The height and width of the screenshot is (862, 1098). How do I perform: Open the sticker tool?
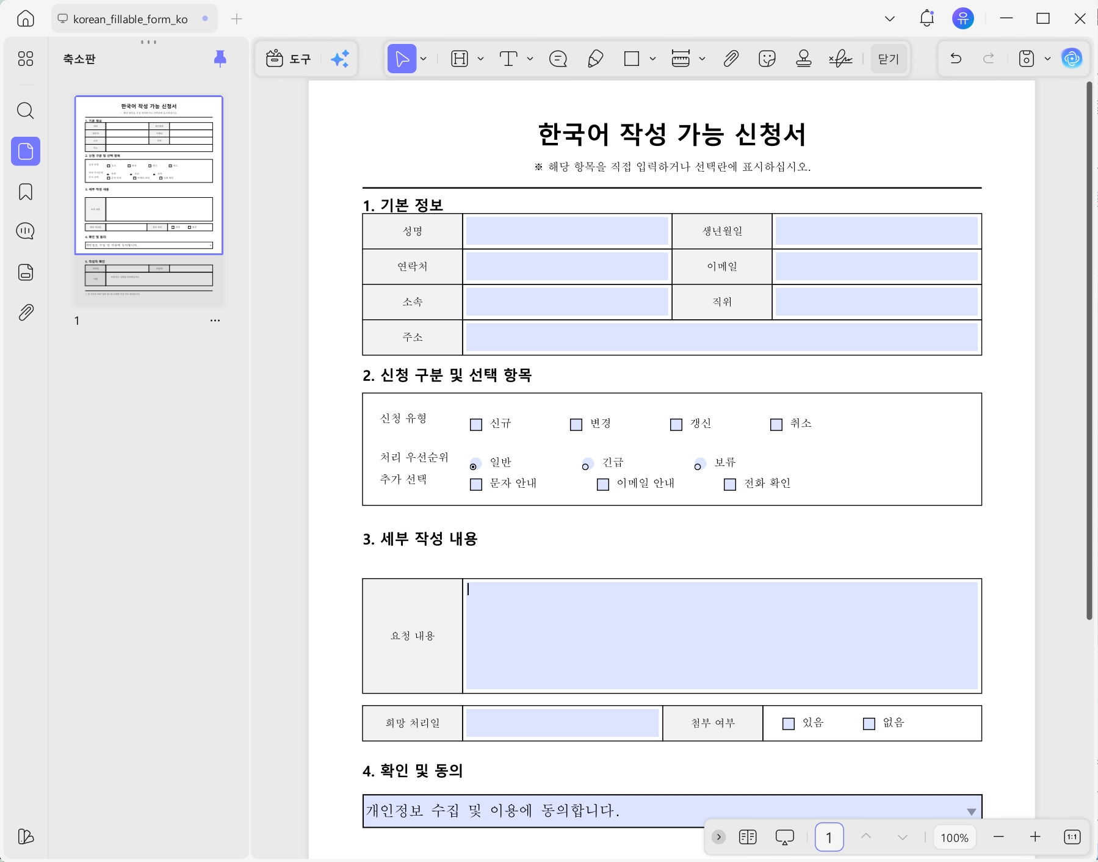(767, 59)
